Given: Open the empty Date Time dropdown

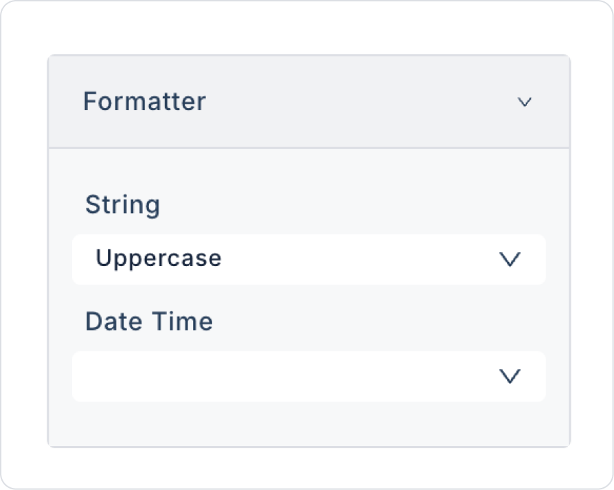Looking at the screenshot, I should tap(308, 377).
